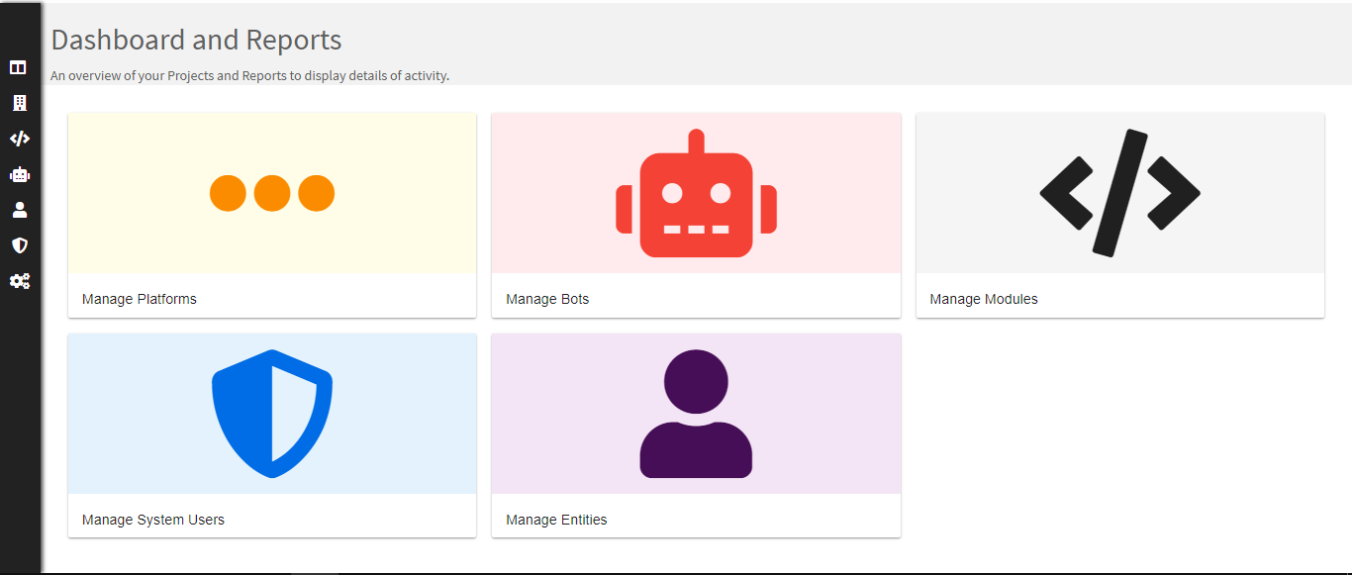This screenshot has width=1352, height=575.
Task: Click the Dashboard and Reports heading
Action: (x=196, y=40)
